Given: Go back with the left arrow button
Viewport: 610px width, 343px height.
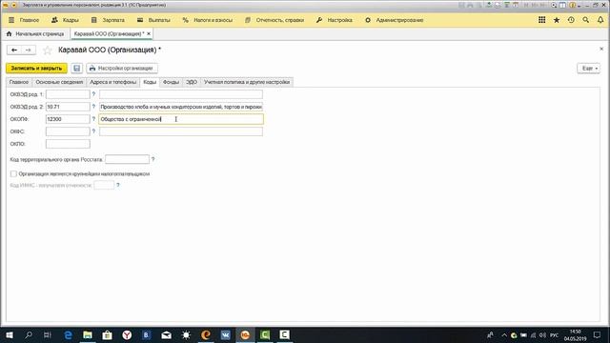Looking at the screenshot, I should 14,50.
